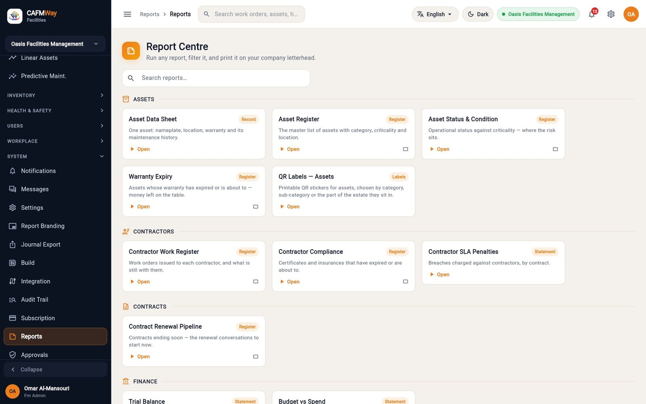646x404 pixels.
Task: Open the Contractor SLA Penalties report
Action: point(439,274)
